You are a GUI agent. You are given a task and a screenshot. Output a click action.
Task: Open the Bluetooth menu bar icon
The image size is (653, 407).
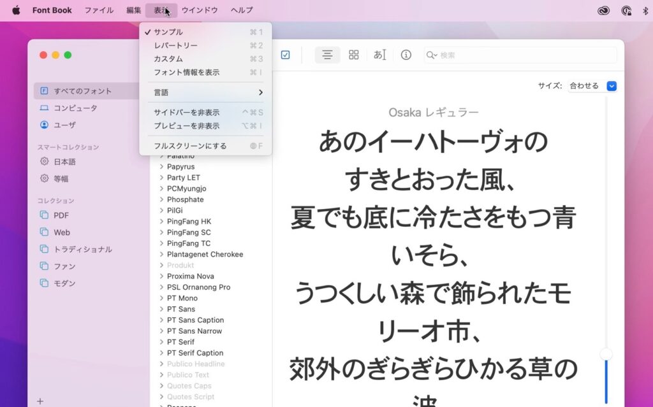645,10
